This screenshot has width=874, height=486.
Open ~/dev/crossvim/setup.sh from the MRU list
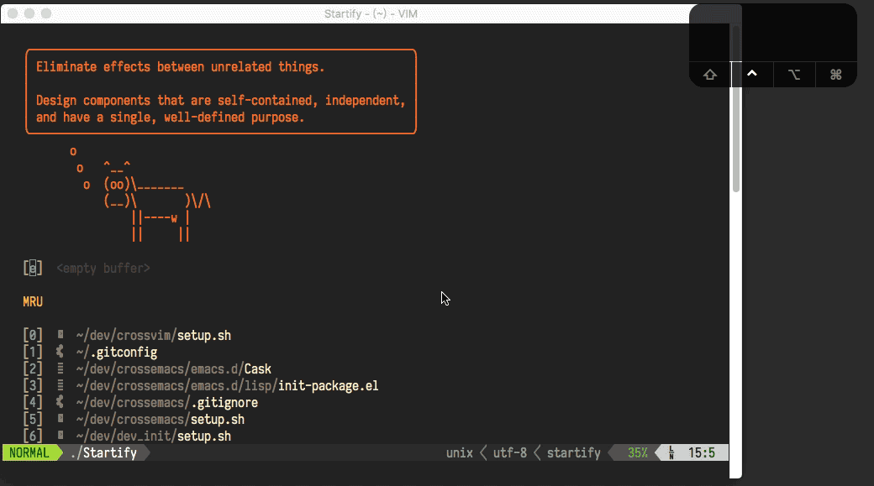pyautogui.click(x=153, y=336)
